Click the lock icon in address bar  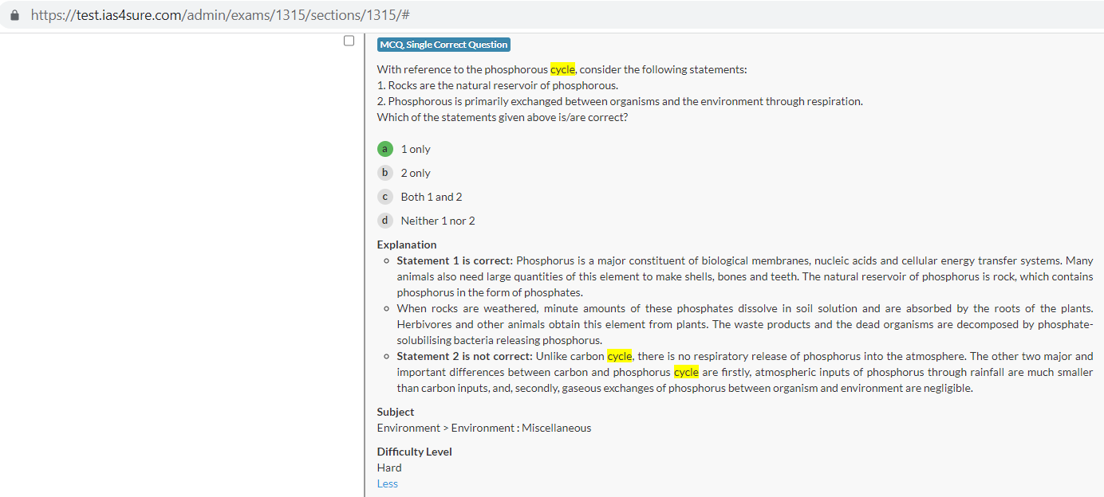coord(14,16)
